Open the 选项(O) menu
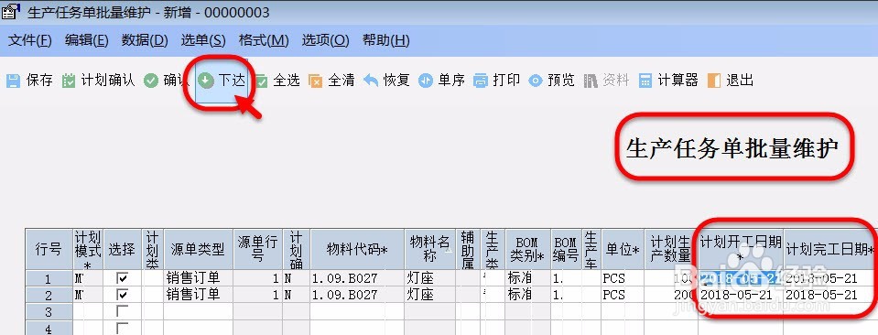This screenshot has width=878, height=335. click(326, 40)
